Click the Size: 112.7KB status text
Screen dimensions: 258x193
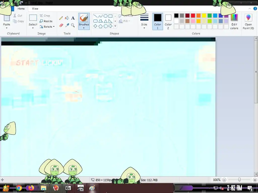pos(149,180)
